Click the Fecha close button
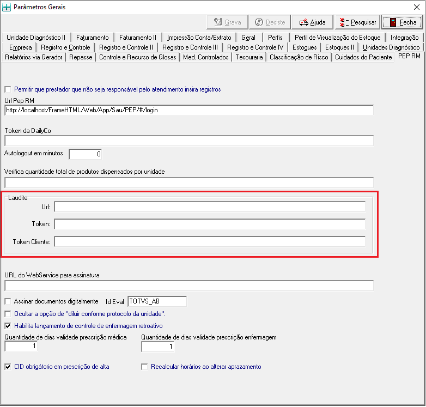 (403, 22)
